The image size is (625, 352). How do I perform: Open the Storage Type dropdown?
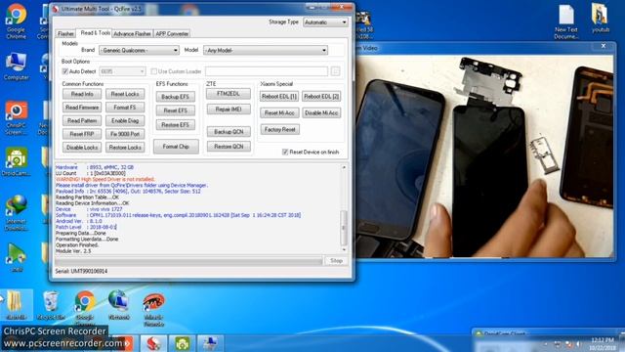[x=325, y=22]
